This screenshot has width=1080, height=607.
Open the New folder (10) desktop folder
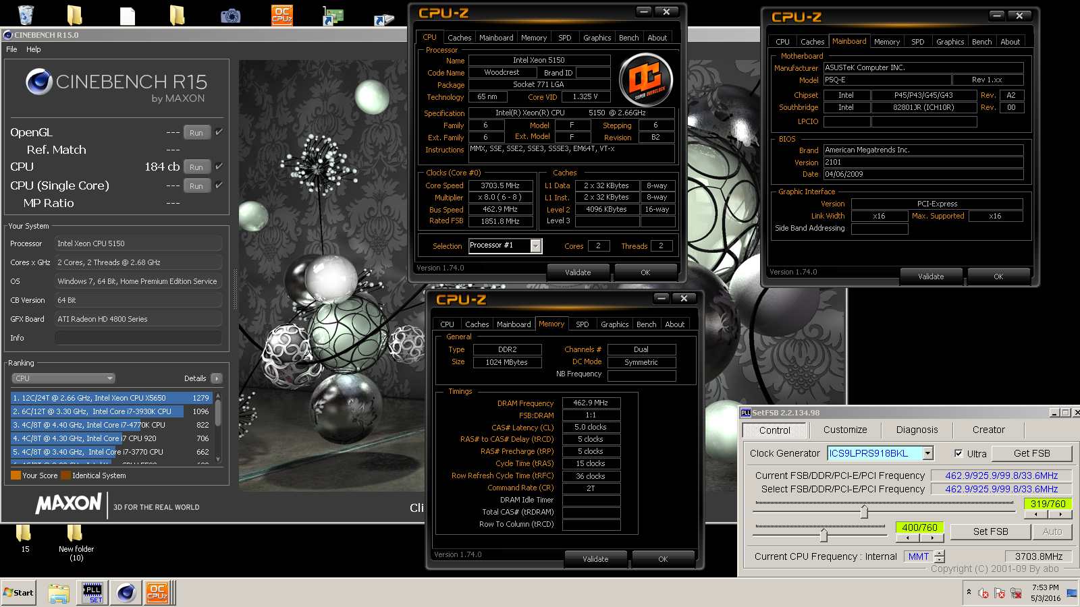76,543
